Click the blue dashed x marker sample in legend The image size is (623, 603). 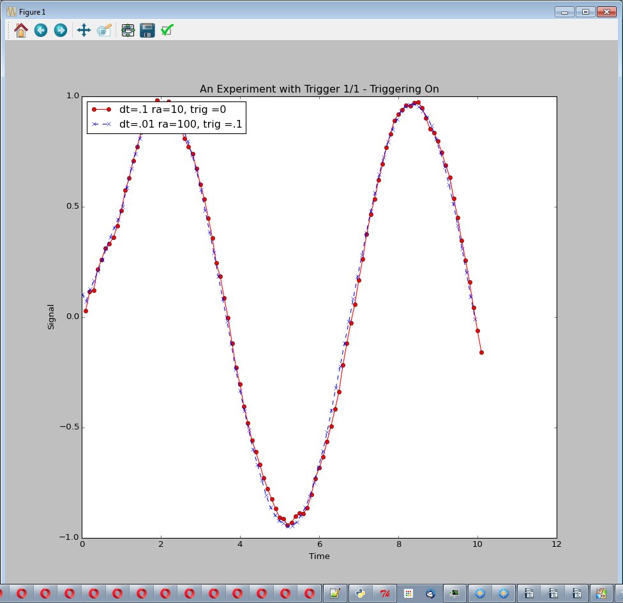coord(101,124)
